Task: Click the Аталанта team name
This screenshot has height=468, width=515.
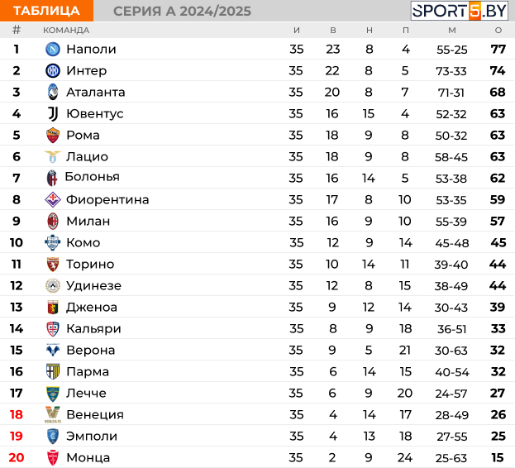Action: (x=96, y=93)
